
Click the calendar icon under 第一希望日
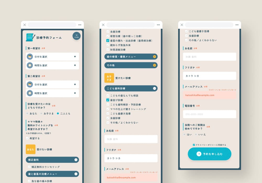point(30,57)
